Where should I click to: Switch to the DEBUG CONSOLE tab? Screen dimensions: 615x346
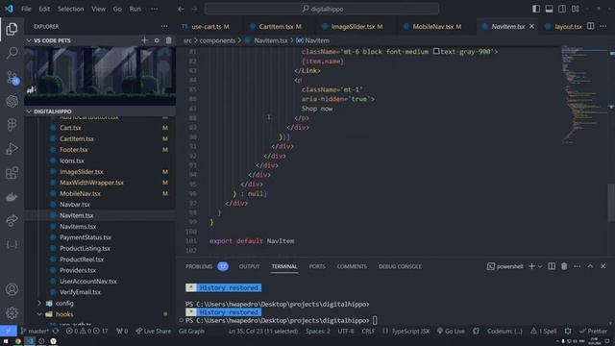tap(400, 266)
